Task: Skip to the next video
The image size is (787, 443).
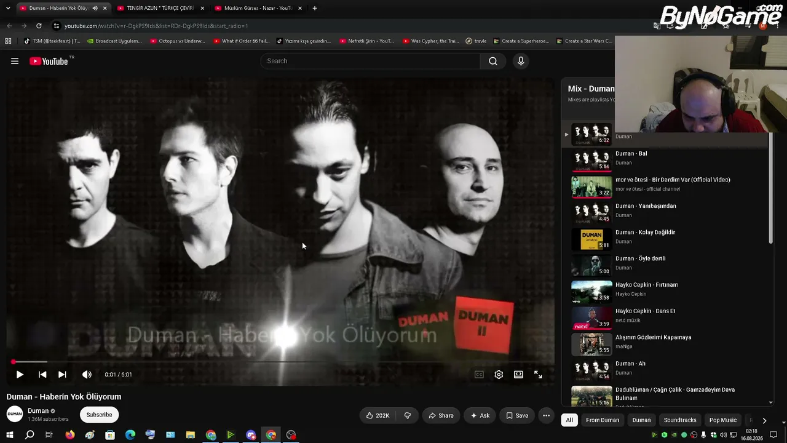Action: coord(62,374)
